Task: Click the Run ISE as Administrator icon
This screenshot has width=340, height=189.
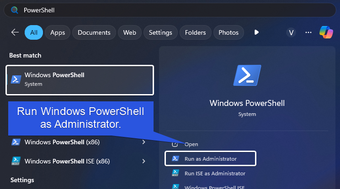Action: pos(175,173)
